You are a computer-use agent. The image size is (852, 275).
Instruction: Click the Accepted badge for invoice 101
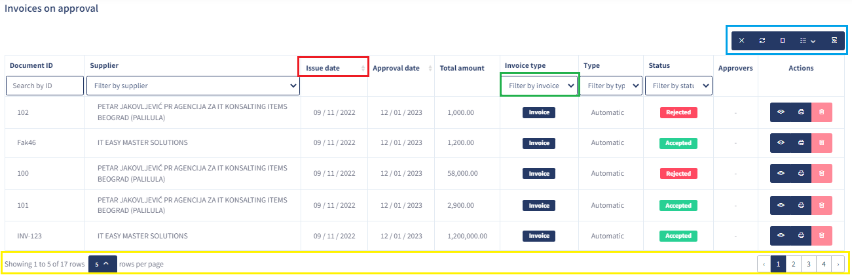coord(678,205)
